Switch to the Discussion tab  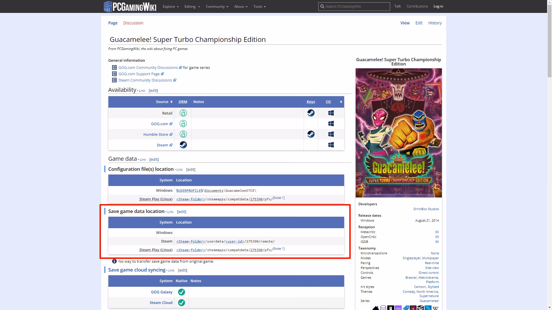[133, 23]
